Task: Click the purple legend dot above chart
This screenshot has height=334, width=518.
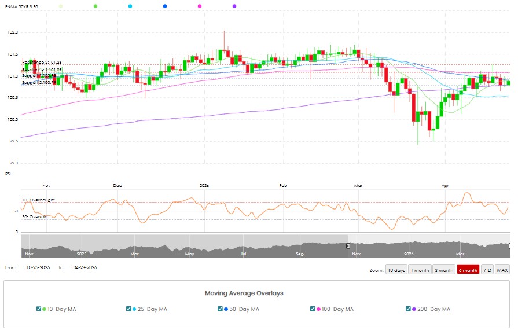Action: coord(234,6)
